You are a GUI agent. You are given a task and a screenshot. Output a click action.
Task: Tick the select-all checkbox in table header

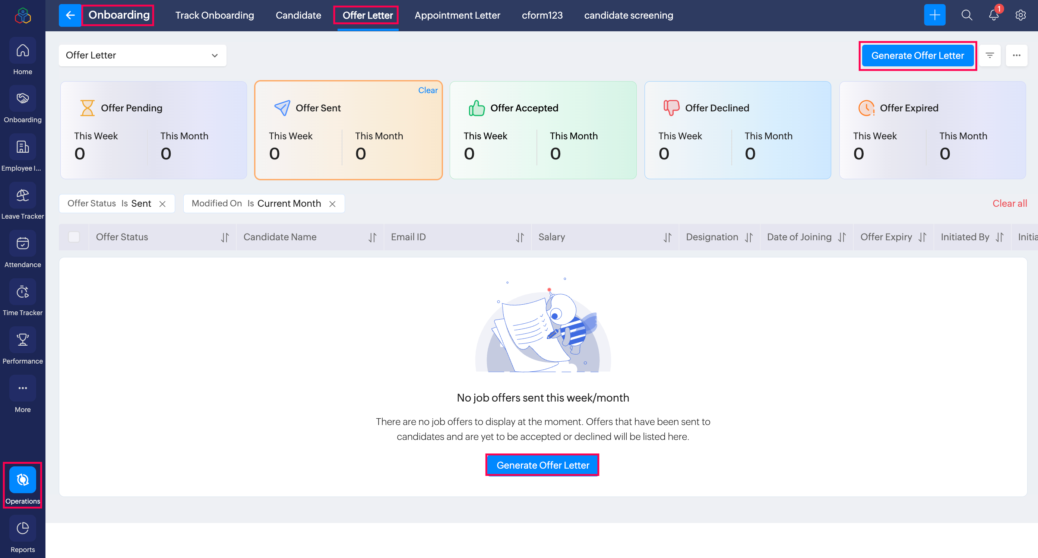coord(74,237)
